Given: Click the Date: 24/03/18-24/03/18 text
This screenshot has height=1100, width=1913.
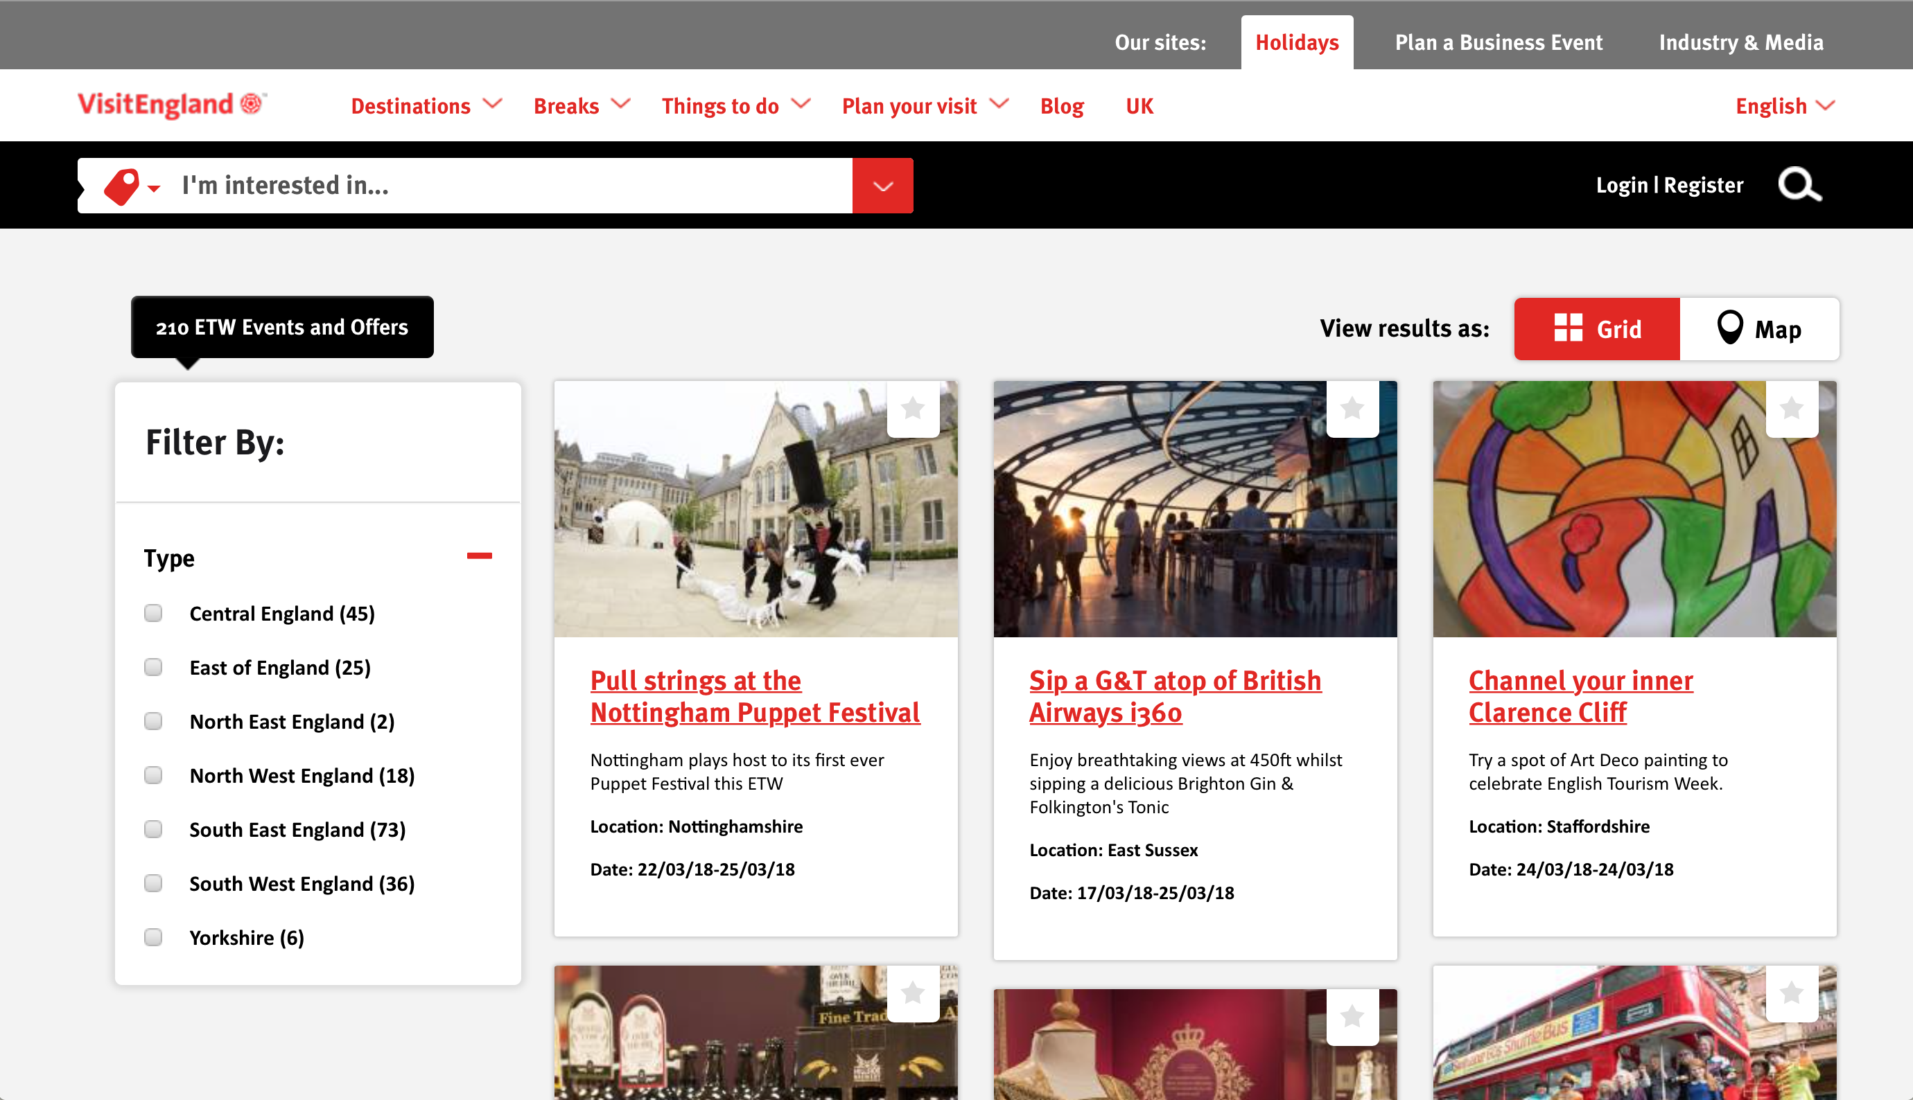Looking at the screenshot, I should 1571,869.
